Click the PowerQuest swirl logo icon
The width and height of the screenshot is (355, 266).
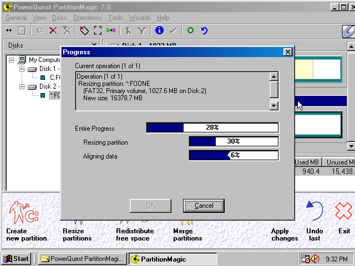coord(349,31)
